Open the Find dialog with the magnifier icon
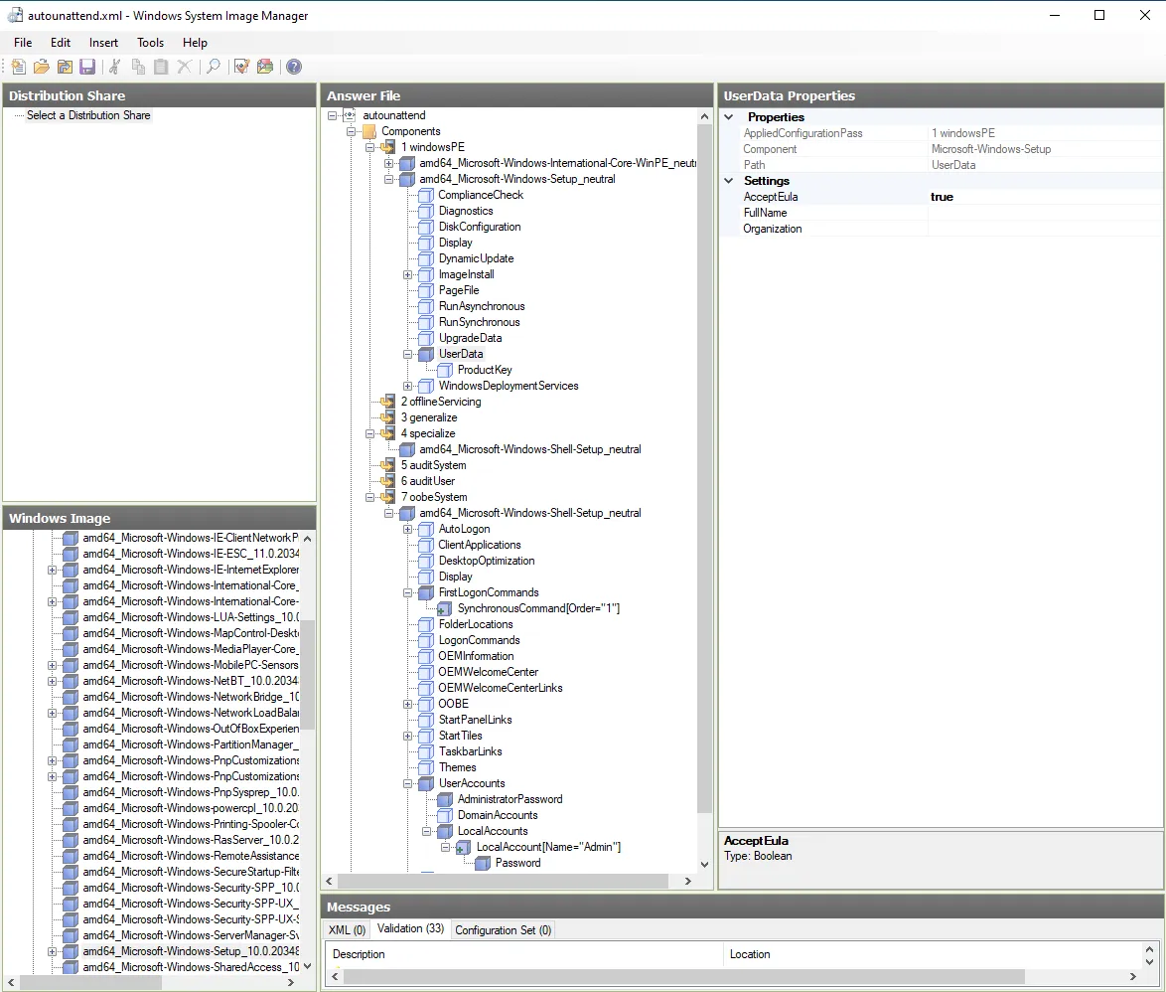This screenshot has height=992, width=1166. 213,67
